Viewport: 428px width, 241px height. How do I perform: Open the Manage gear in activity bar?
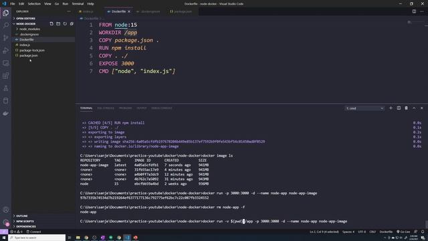click(x=6, y=222)
